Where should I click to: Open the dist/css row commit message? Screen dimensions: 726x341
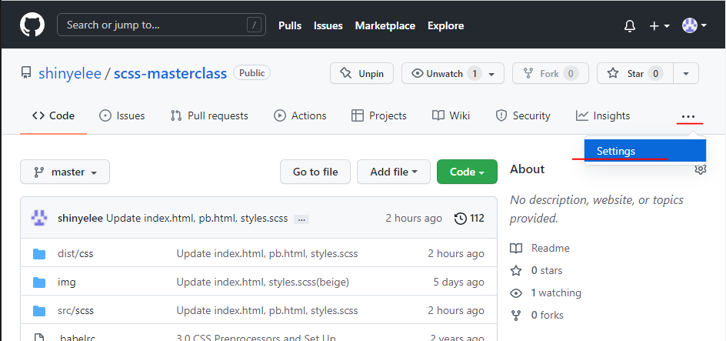click(267, 254)
